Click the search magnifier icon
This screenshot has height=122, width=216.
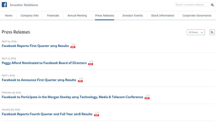[x=212, y=5]
